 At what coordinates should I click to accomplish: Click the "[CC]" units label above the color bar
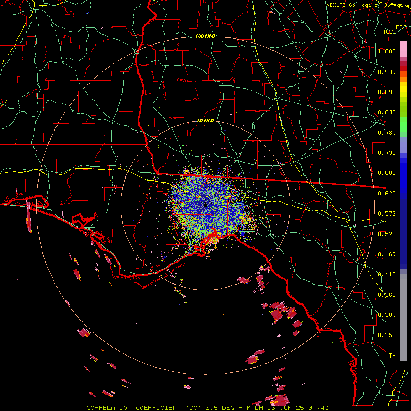point(390,32)
